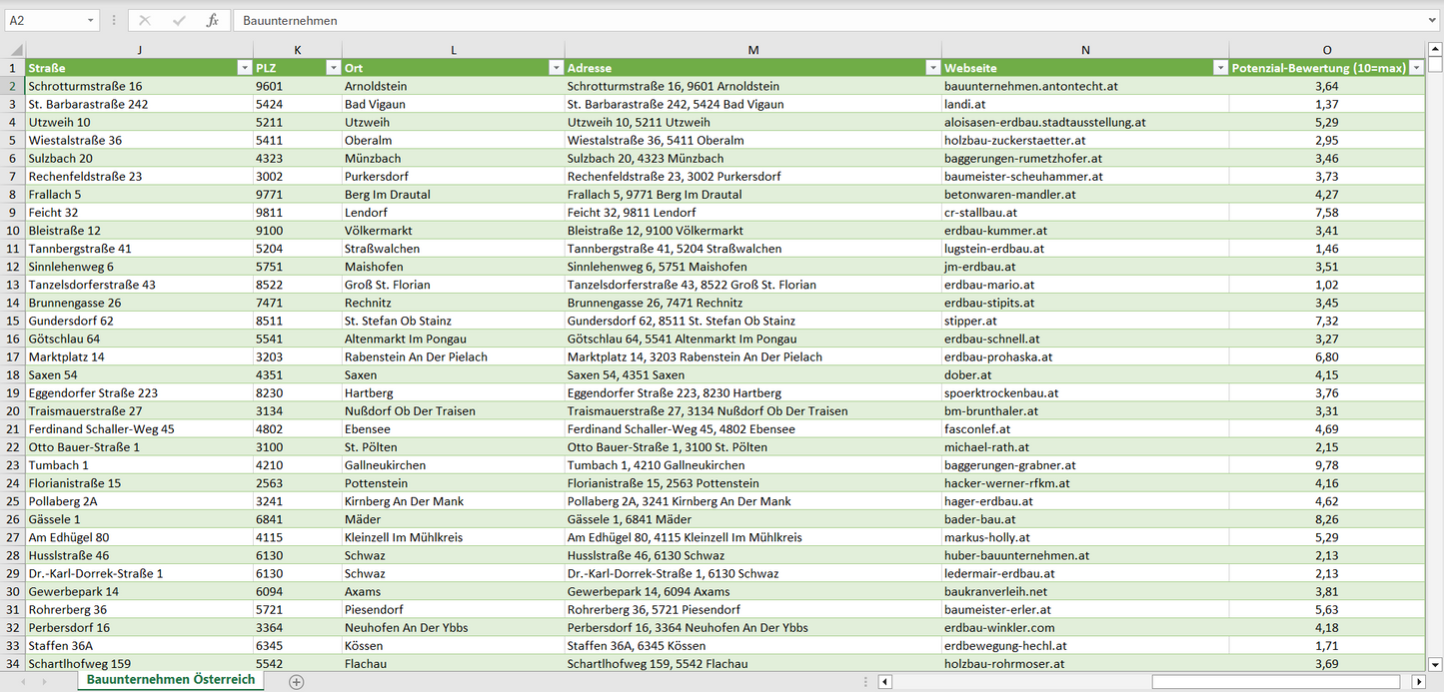Select row 15 by its row header
Screen dimensions: 1444x692
pyautogui.click(x=13, y=321)
